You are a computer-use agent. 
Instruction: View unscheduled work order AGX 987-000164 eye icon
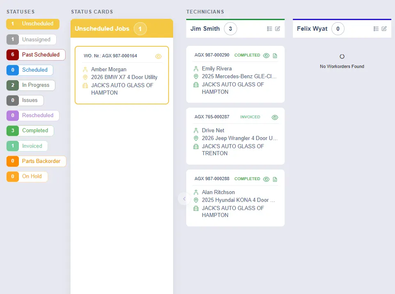(x=159, y=57)
